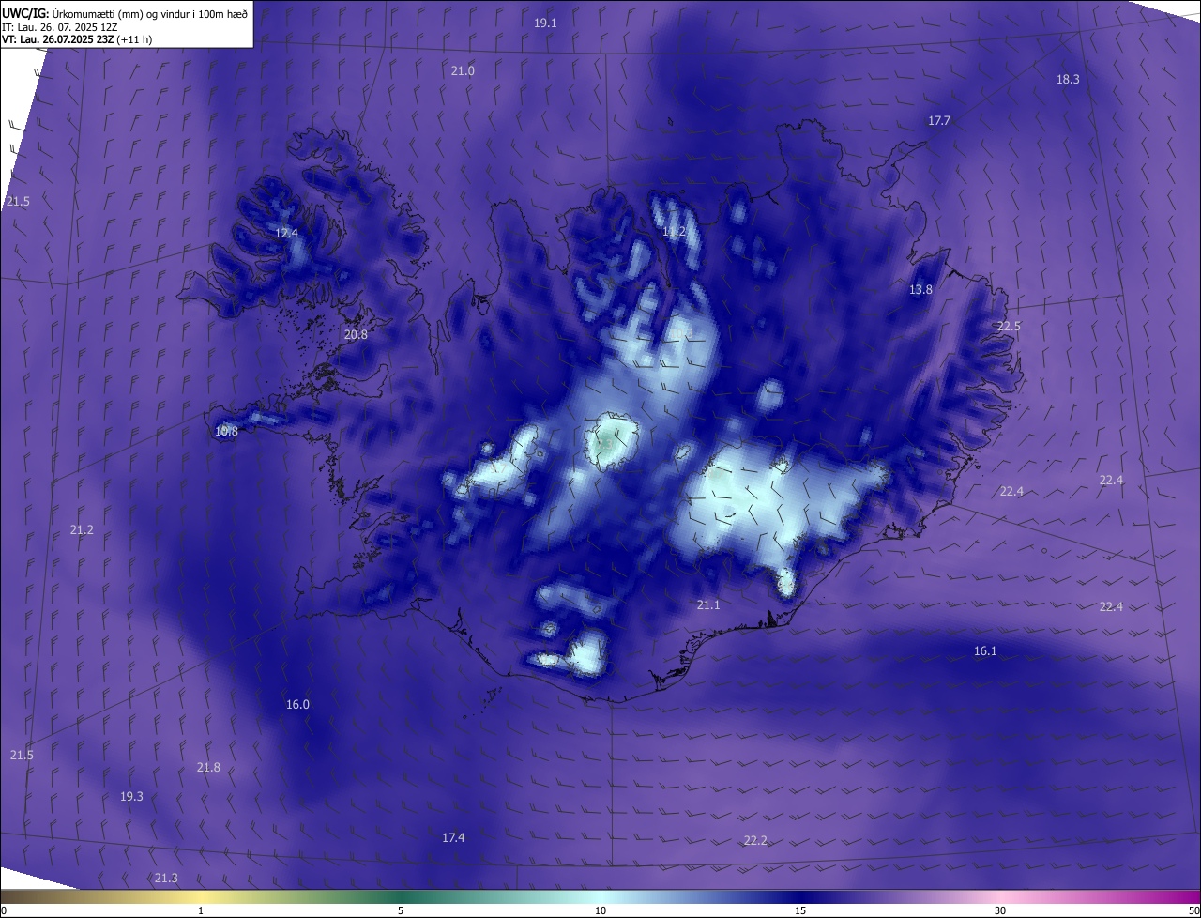The width and height of the screenshot is (1201, 918).
Task: Click the color scale label 15
Action: point(800,911)
